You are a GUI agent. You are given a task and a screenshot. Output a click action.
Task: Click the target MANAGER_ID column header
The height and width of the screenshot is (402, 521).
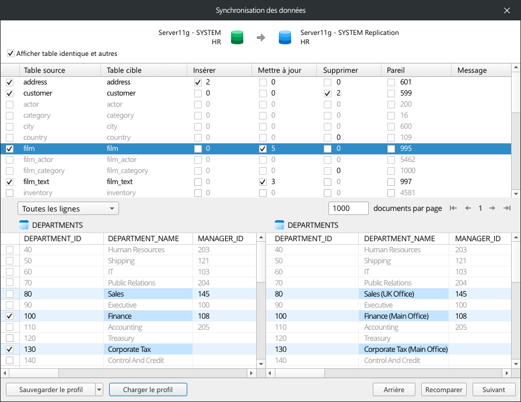(x=480, y=238)
